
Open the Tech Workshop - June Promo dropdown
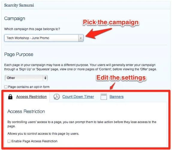pyautogui.click(x=44, y=38)
